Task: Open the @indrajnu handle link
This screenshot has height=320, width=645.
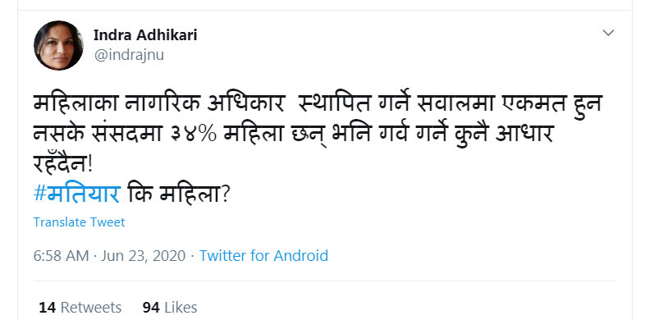Action: coord(129,55)
